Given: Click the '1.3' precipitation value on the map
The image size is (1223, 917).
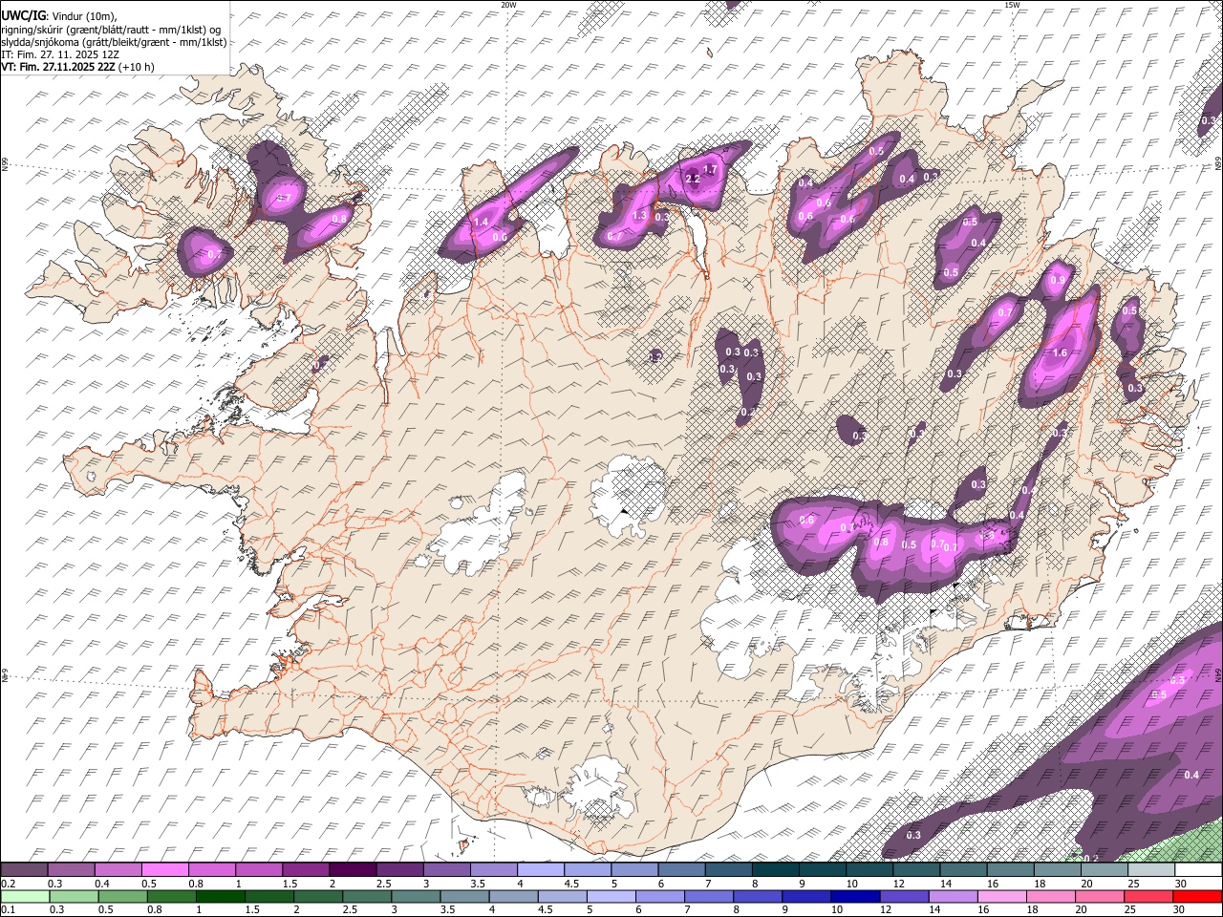Looking at the screenshot, I should coord(640,216).
